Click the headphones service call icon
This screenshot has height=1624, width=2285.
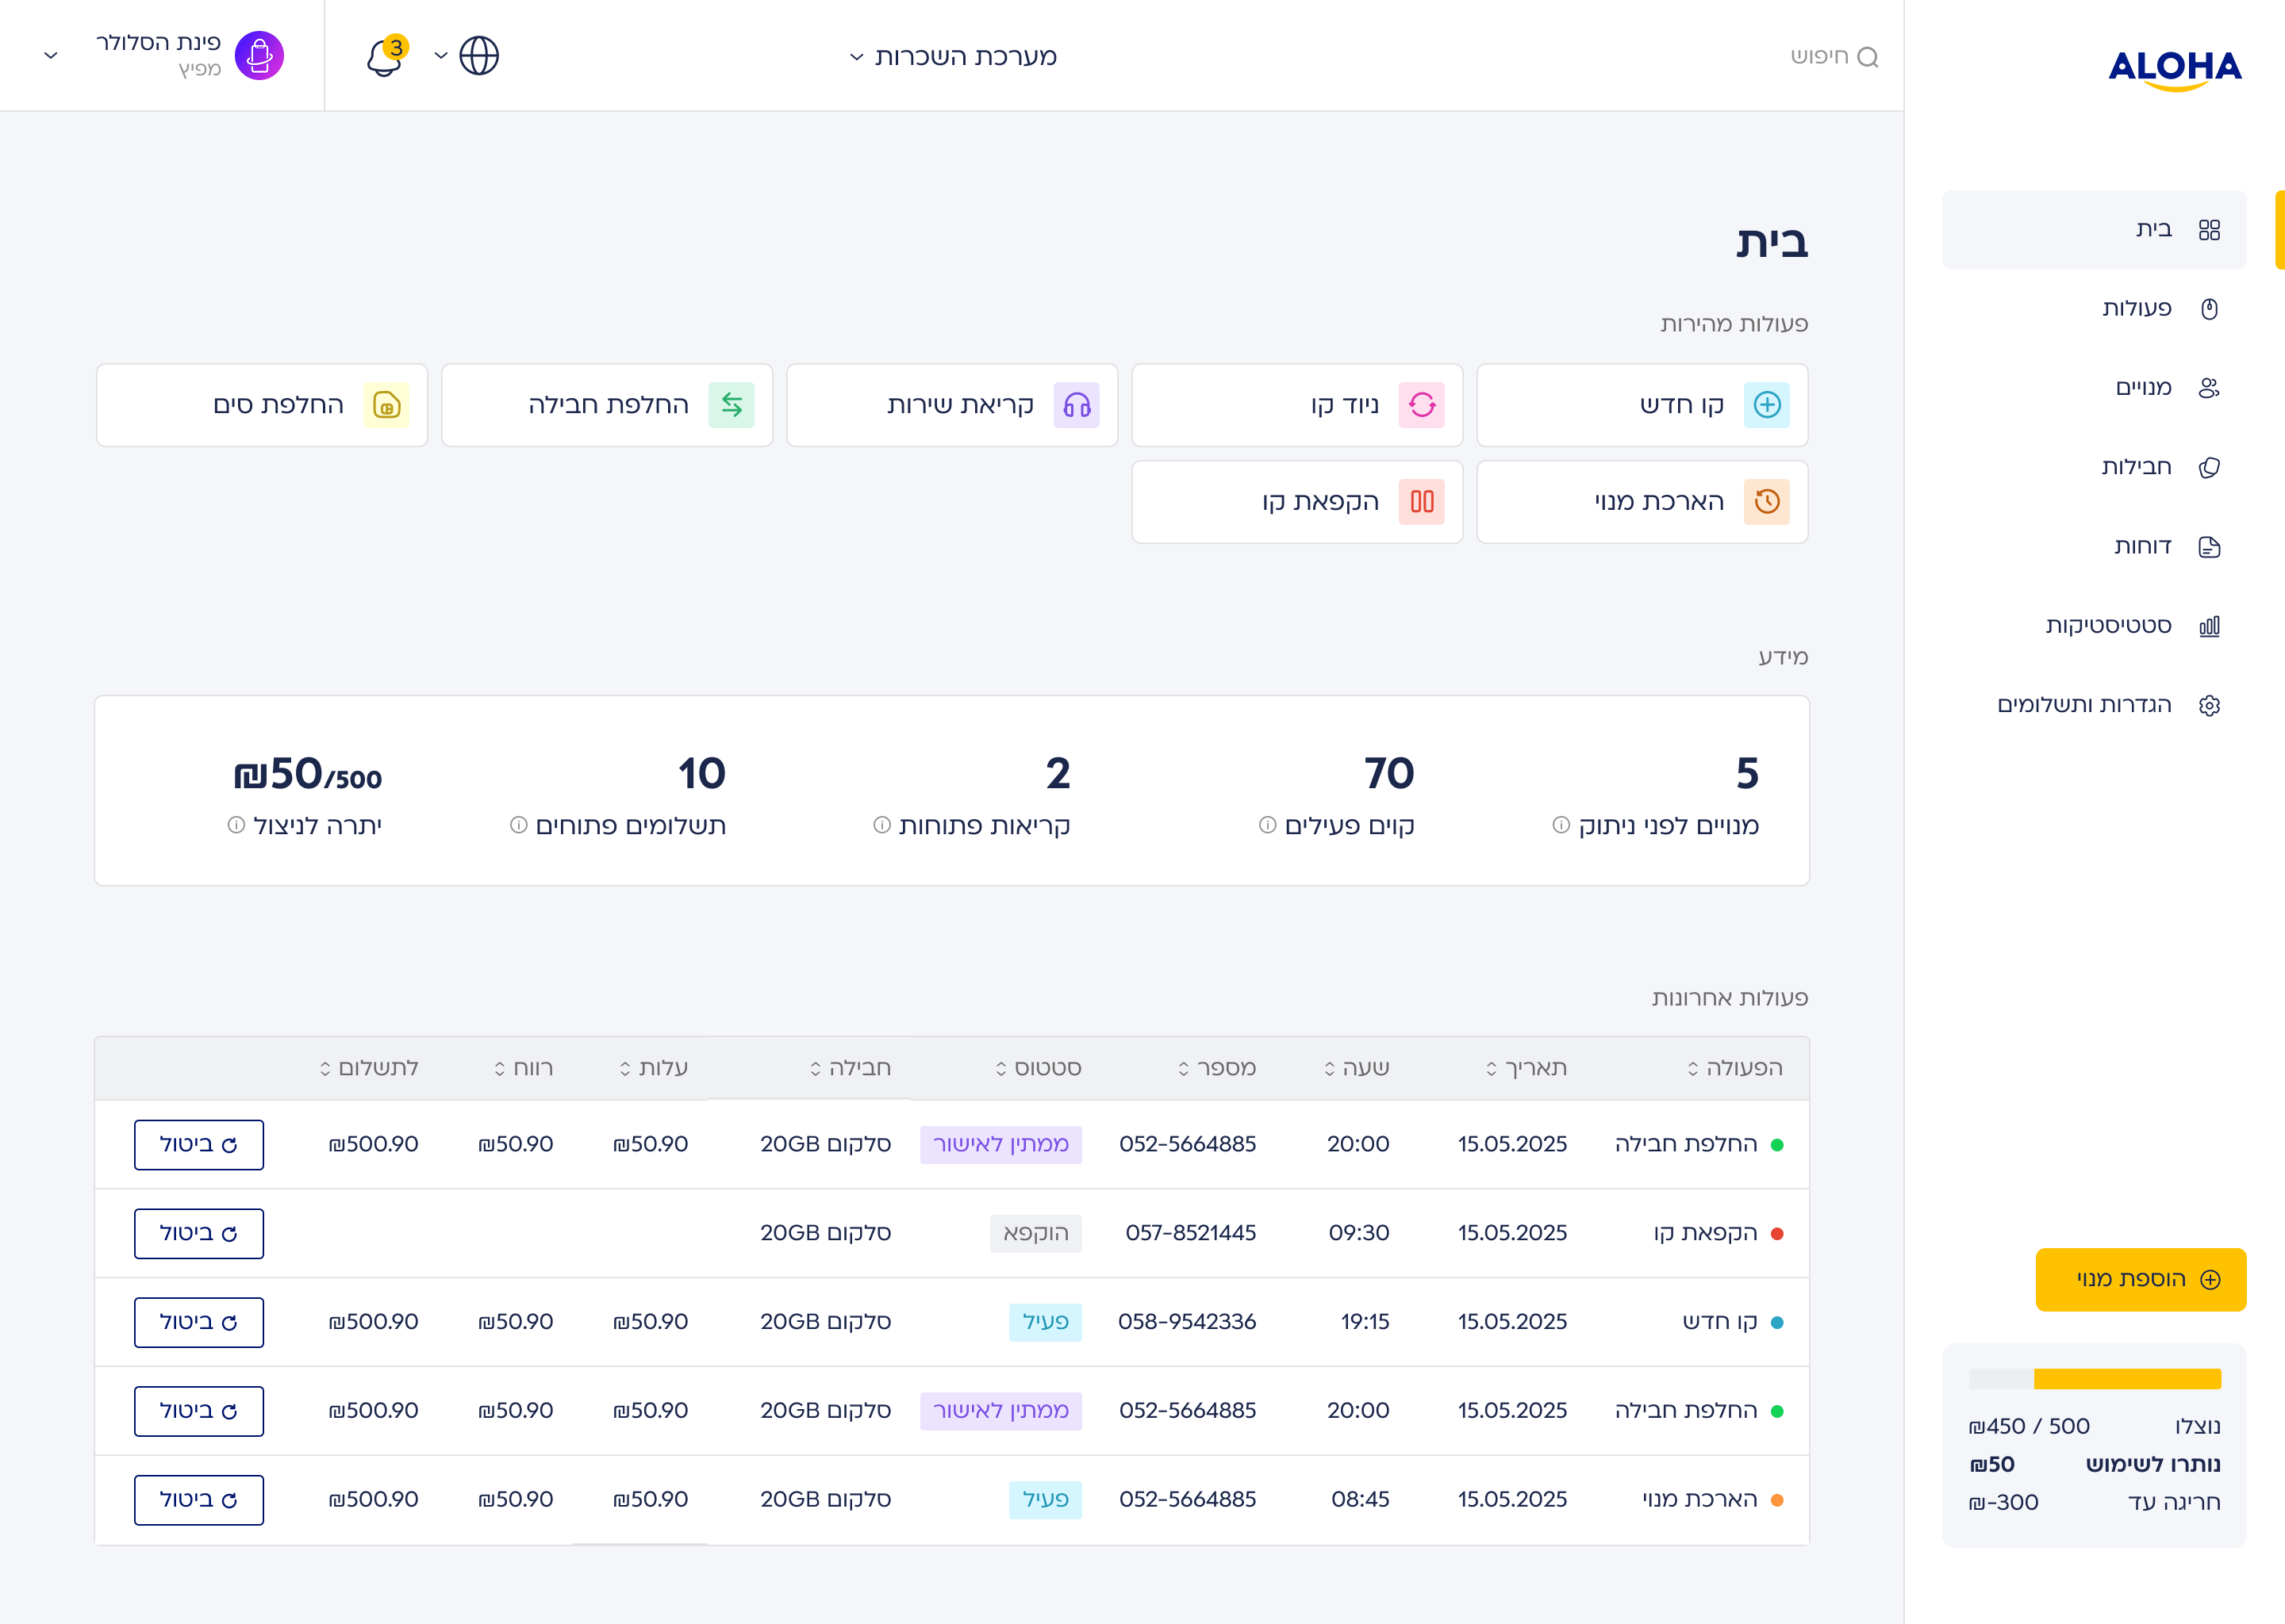[x=1077, y=405]
